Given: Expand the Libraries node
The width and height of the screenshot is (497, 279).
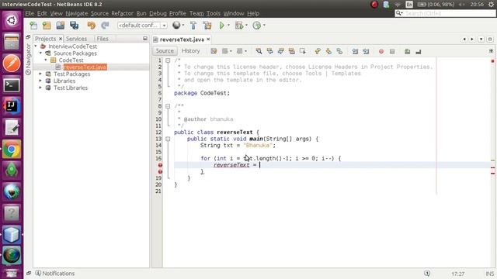Looking at the screenshot, I should click(40, 81).
